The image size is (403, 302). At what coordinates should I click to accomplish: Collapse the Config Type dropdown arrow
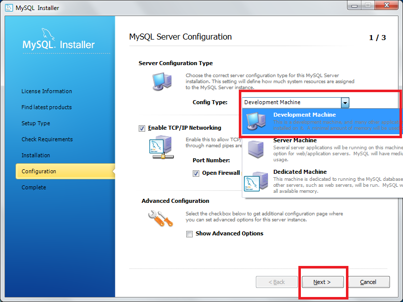coord(345,103)
